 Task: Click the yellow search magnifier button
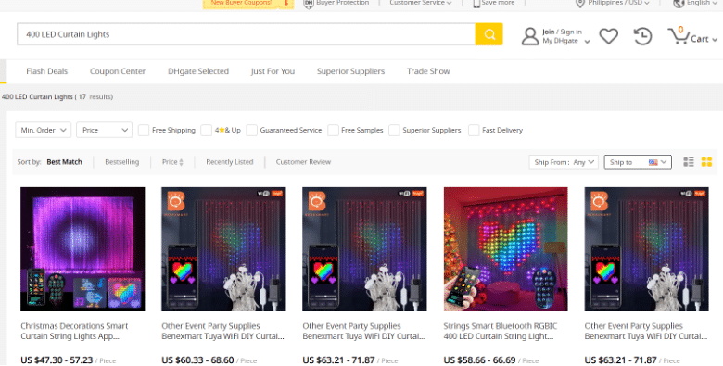tap(488, 34)
